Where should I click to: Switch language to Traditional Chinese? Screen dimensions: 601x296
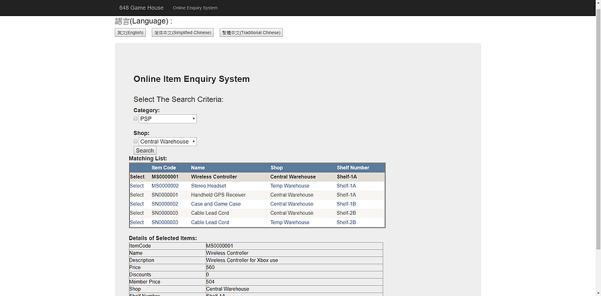tap(251, 33)
